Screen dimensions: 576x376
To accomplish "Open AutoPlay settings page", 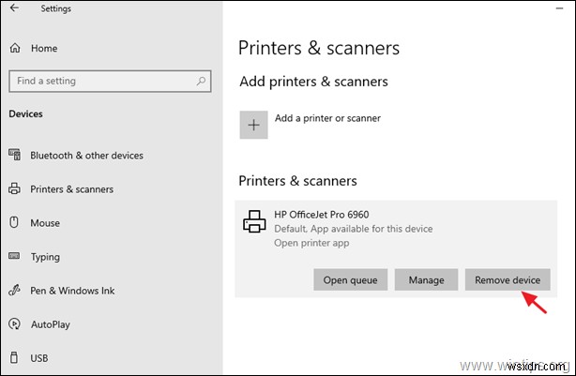I will [51, 324].
